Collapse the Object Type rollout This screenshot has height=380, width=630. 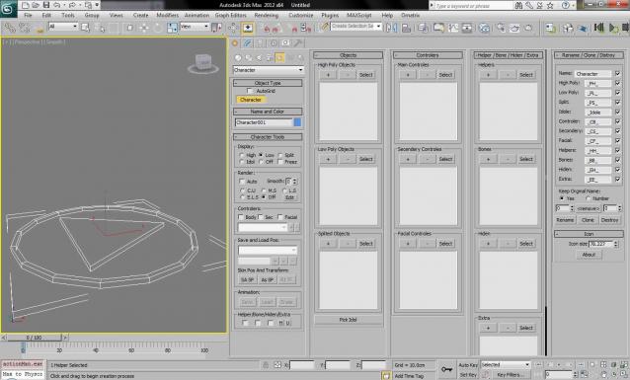point(268,83)
